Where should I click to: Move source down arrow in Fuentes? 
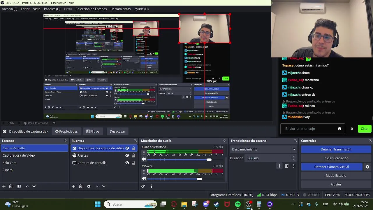104,186
